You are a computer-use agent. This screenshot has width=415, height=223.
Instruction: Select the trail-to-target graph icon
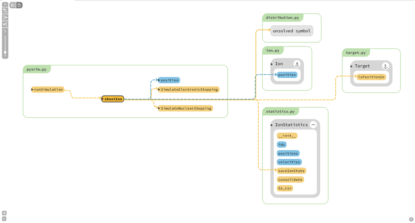5,18
